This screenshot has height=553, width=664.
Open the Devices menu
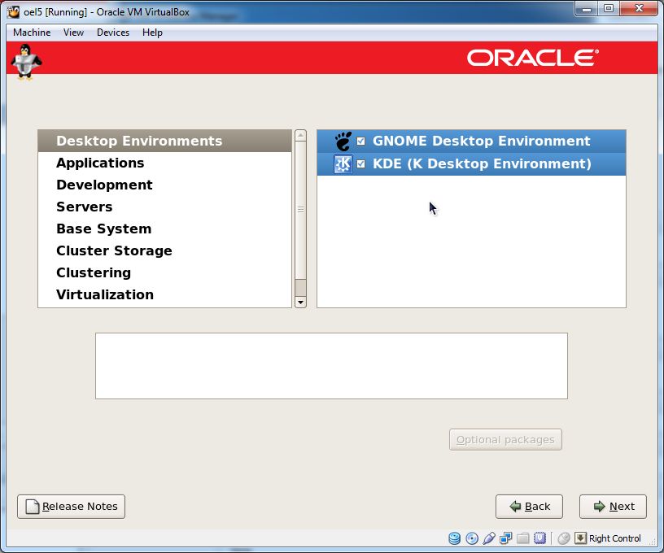click(x=113, y=33)
